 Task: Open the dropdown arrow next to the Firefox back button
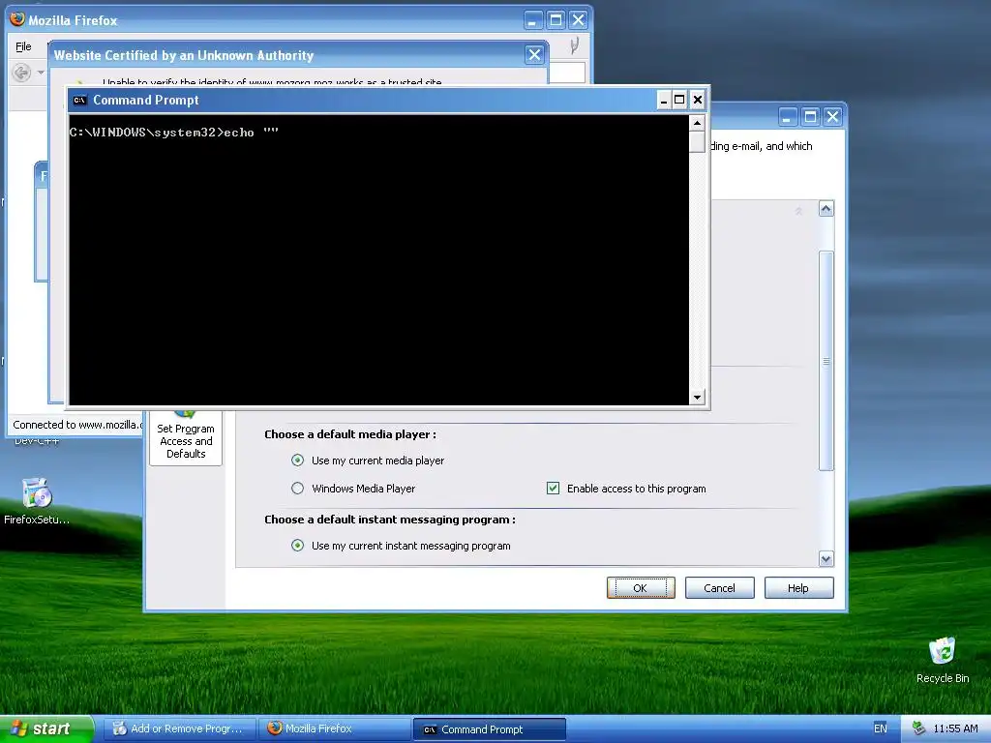pyautogui.click(x=41, y=73)
